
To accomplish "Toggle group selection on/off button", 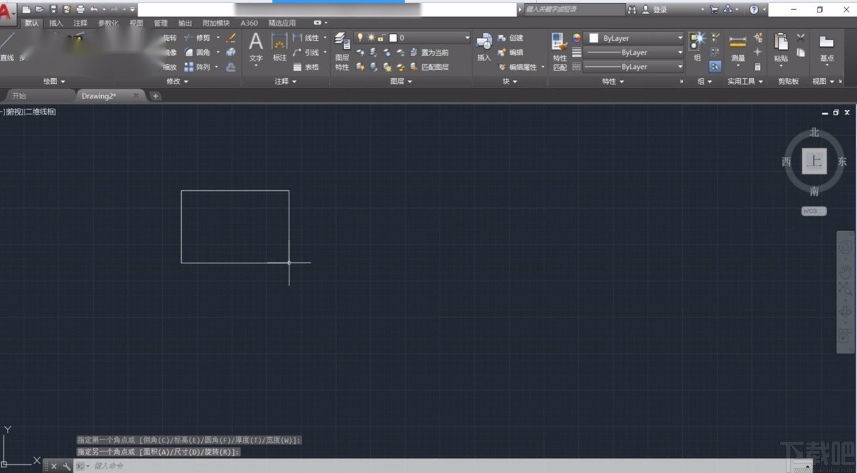I will 715,67.
